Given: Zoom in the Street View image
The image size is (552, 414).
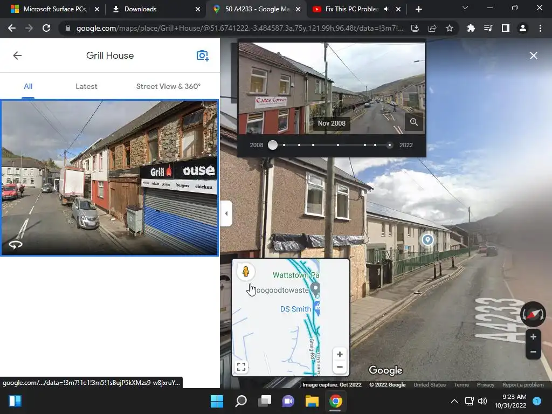Looking at the screenshot, I should click(533, 337).
